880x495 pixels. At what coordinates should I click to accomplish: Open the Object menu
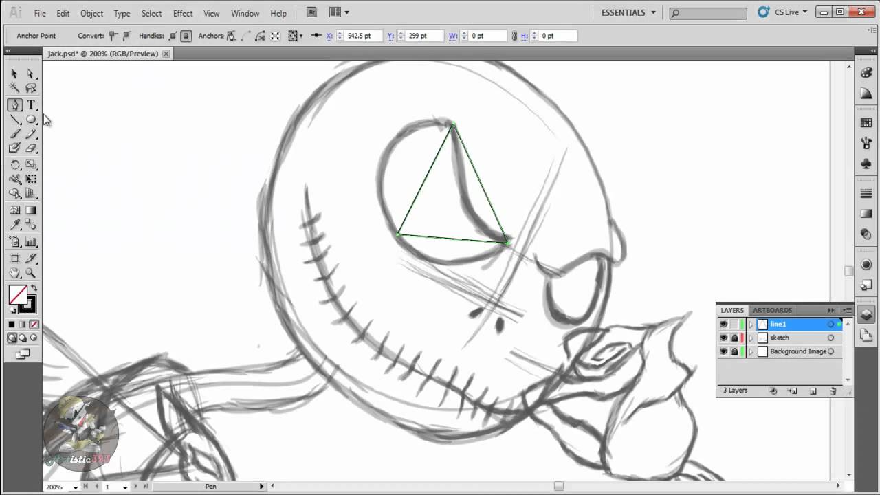91,13
